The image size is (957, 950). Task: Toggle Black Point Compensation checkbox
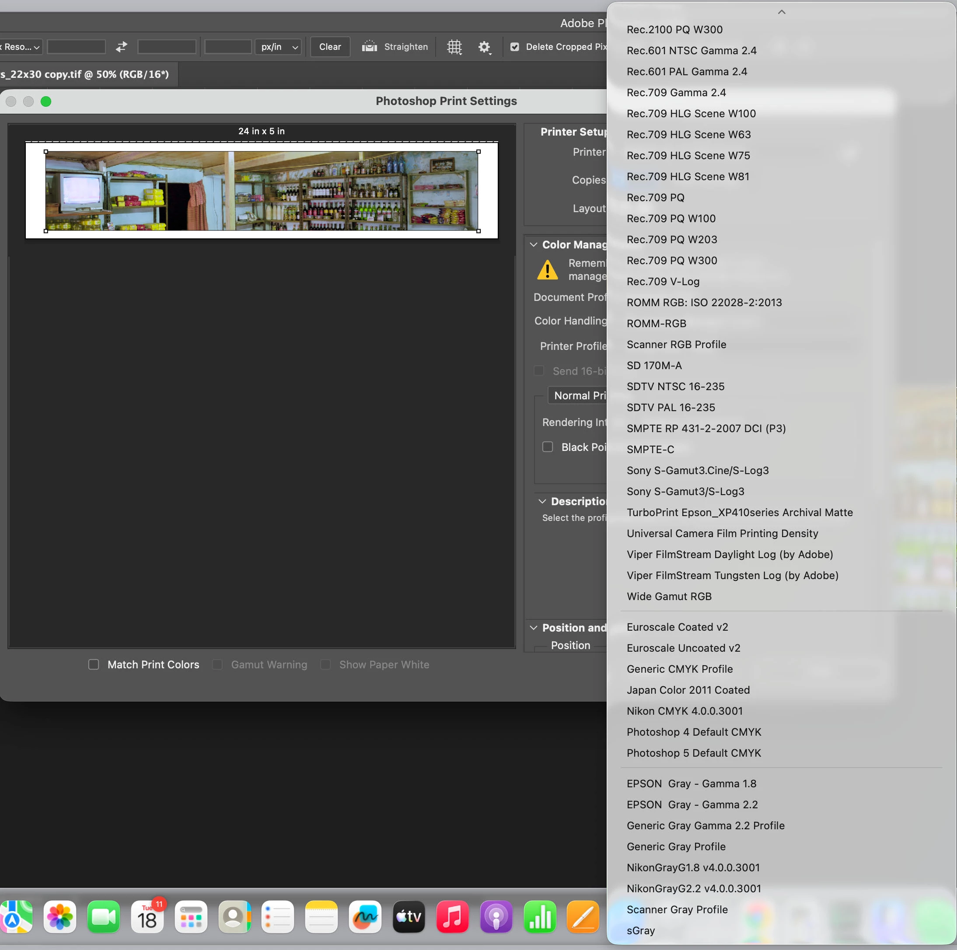[547, 447]
